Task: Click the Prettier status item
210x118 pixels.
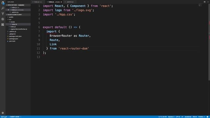Action: 201,117
